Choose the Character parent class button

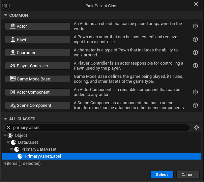pos(38,52)
